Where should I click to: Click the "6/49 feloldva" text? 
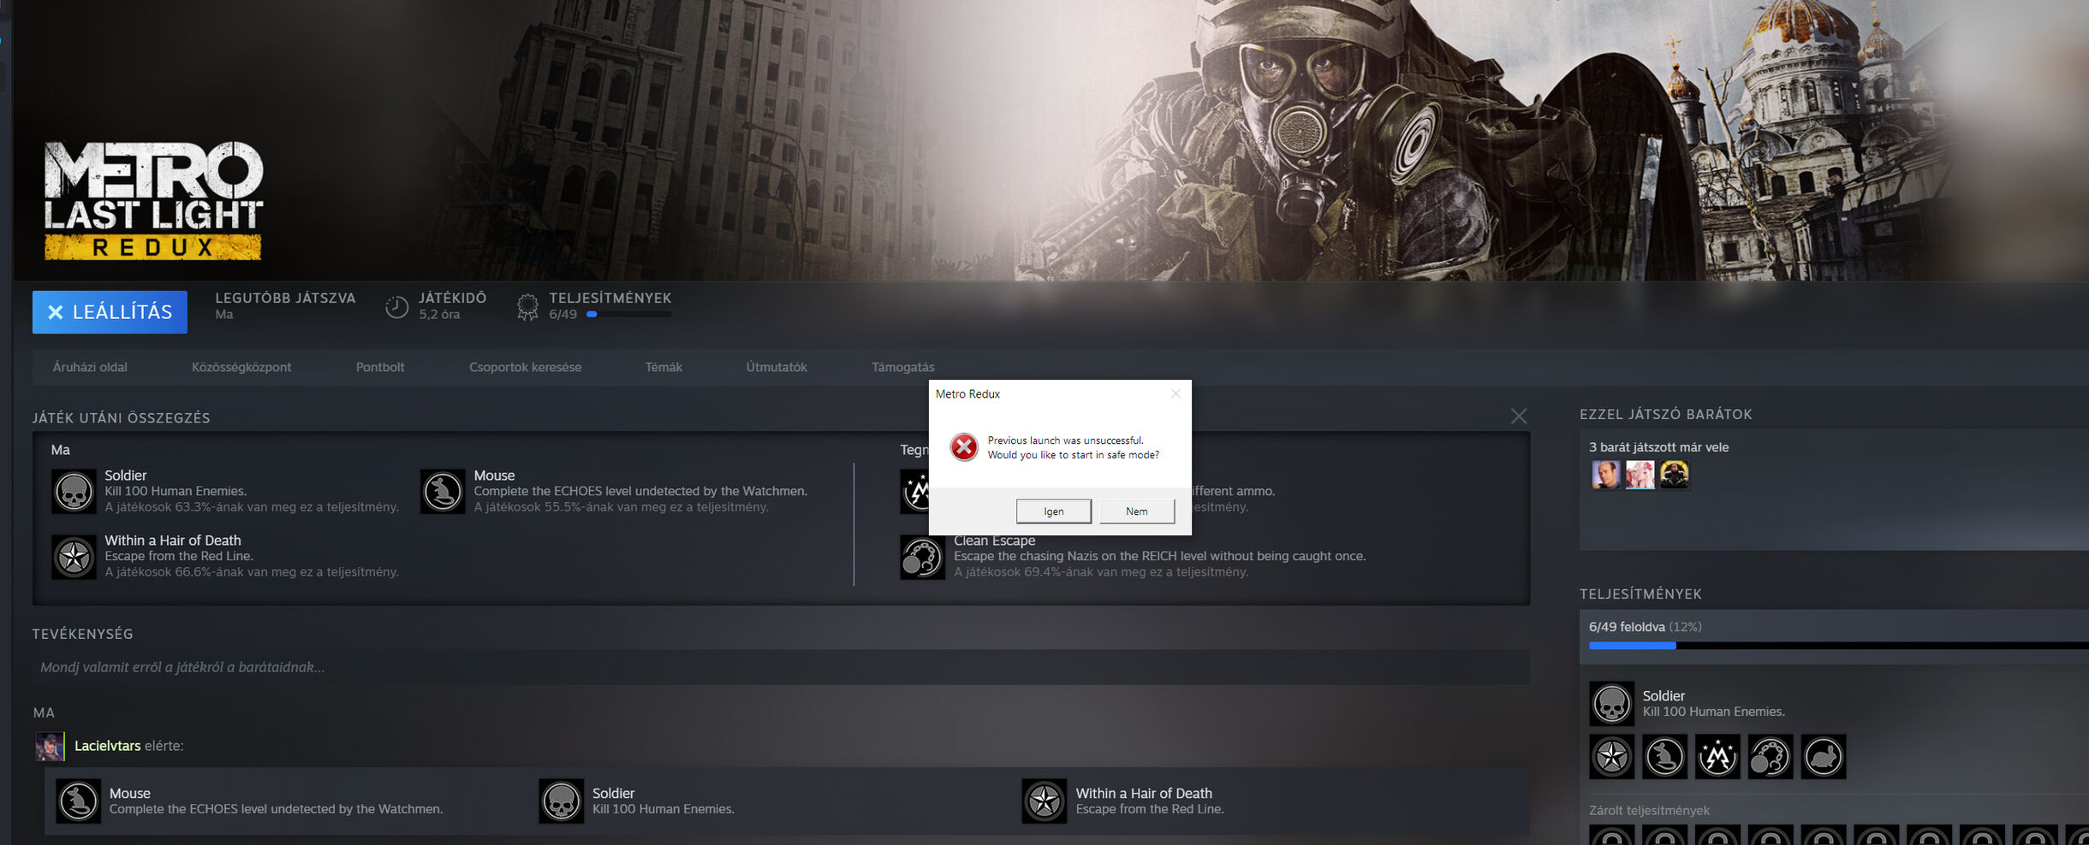coord(1627,627)
